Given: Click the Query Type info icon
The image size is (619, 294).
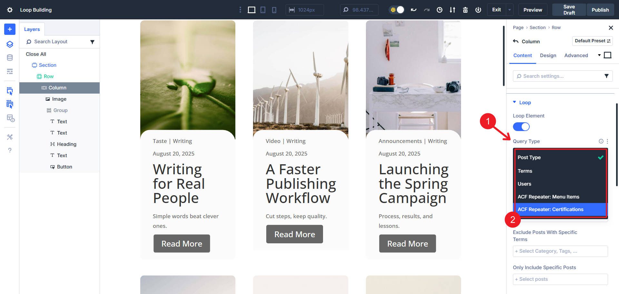Looking at the screenshot, I should click(x=601, y=141).
